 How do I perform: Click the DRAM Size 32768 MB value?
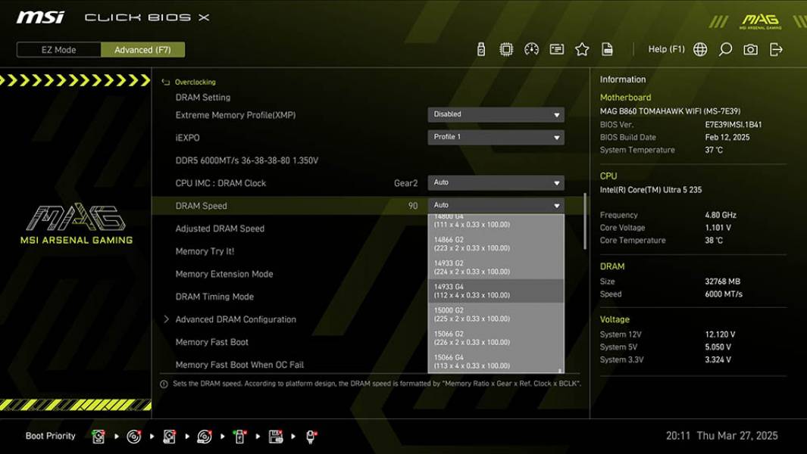pyautogui.click(x=723, y=281)
